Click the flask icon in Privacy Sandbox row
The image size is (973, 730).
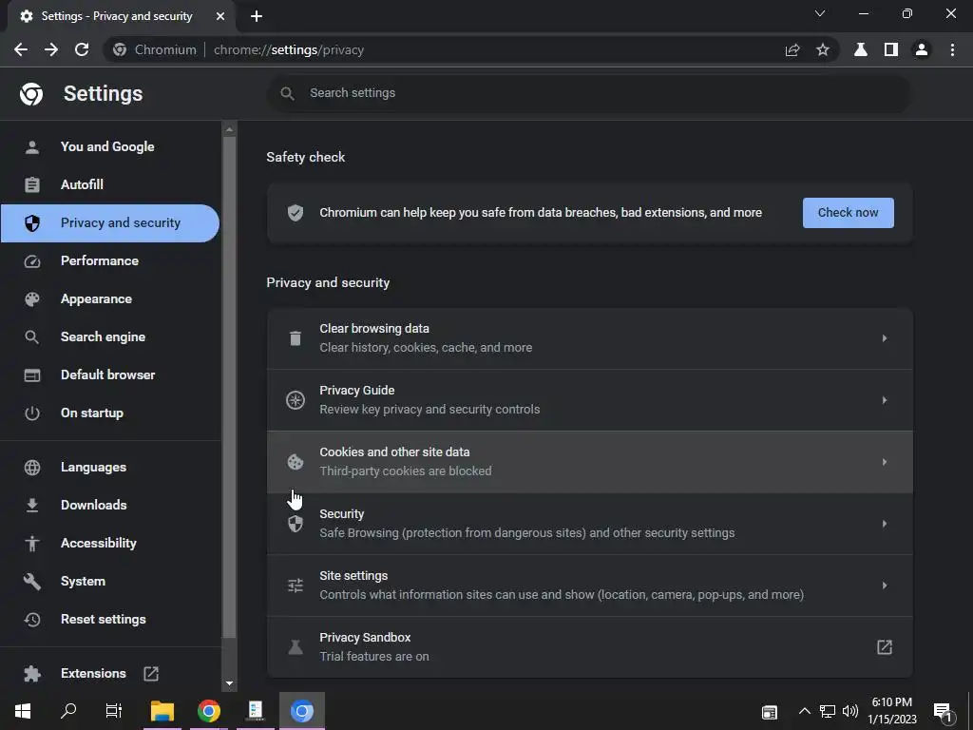click(296, 647)
